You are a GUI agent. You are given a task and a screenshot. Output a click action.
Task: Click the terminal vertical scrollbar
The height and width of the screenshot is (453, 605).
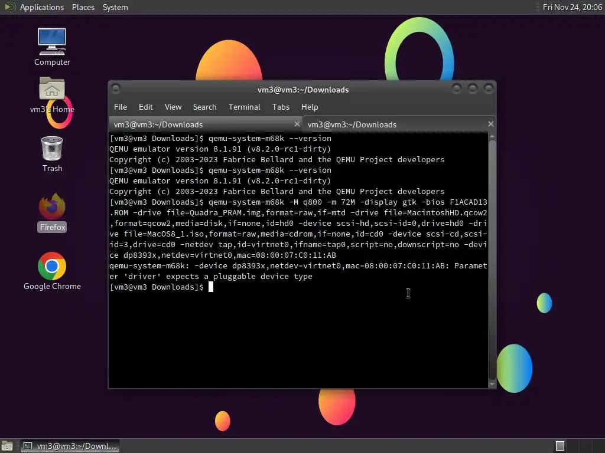point(492,260)
